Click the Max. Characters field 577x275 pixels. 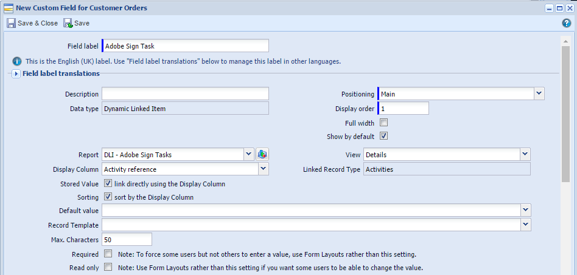(127, 240)
